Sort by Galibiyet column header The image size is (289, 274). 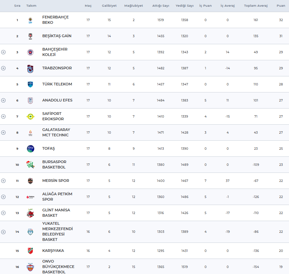pos(109,6)
